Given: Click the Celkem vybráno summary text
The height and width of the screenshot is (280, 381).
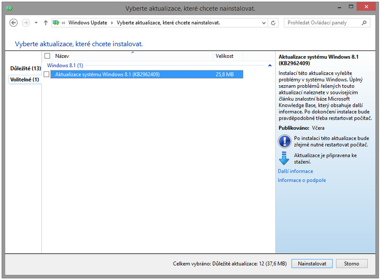Looking at the screenshot, I should (x=230, y=263).
